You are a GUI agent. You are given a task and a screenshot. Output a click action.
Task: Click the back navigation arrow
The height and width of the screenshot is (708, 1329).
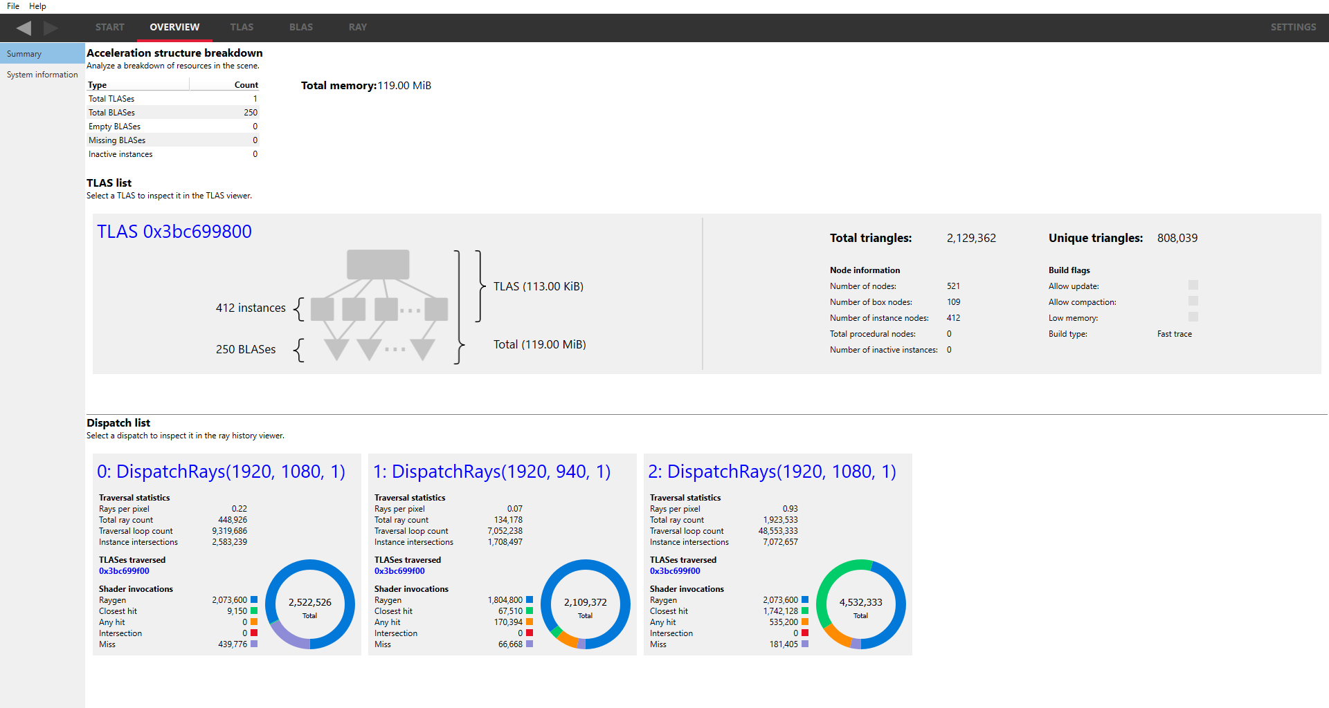pos(24,28)
